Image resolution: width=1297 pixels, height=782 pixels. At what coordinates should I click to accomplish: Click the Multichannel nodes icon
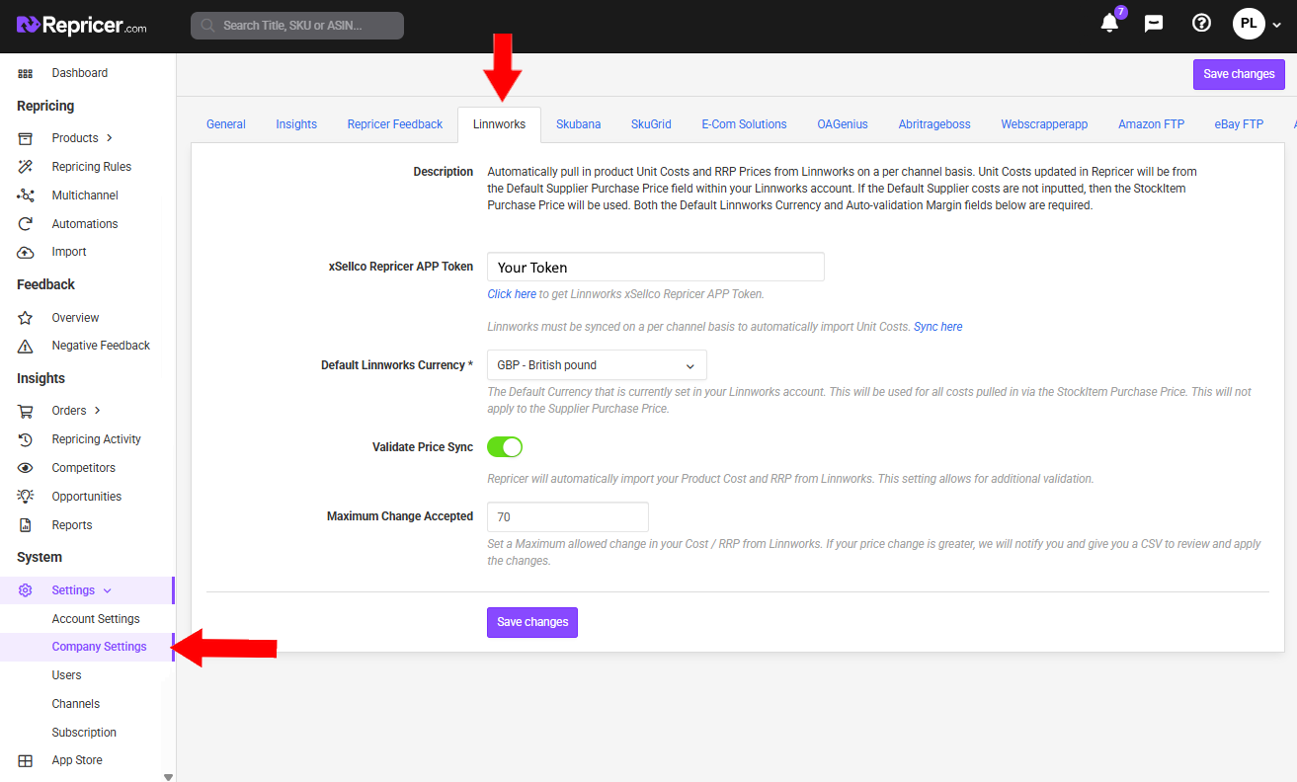point(26,195)
